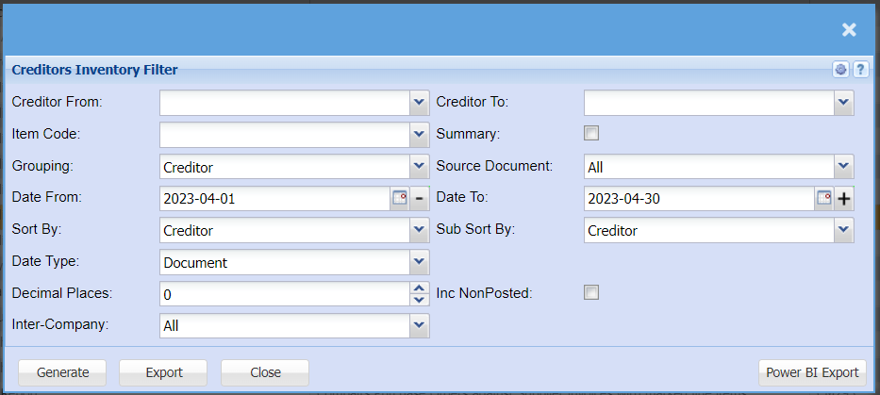This screenshot has width=880, height=395.
Task: Open the filter panel settings gear
Action: [x=840, y=70]
